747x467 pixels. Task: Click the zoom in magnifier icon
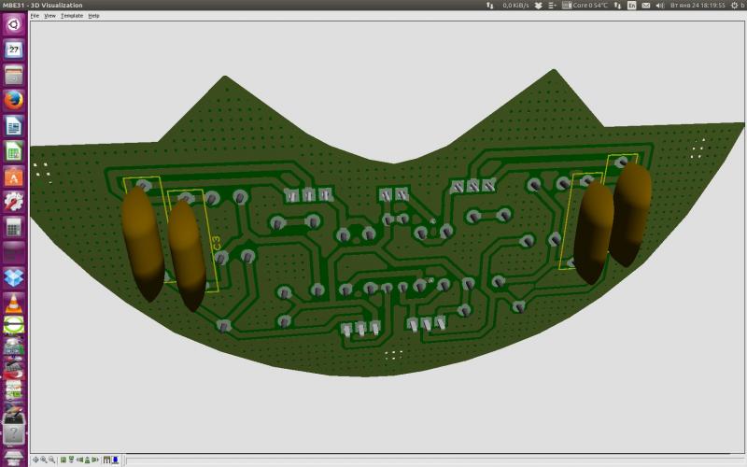pos(44,460)
